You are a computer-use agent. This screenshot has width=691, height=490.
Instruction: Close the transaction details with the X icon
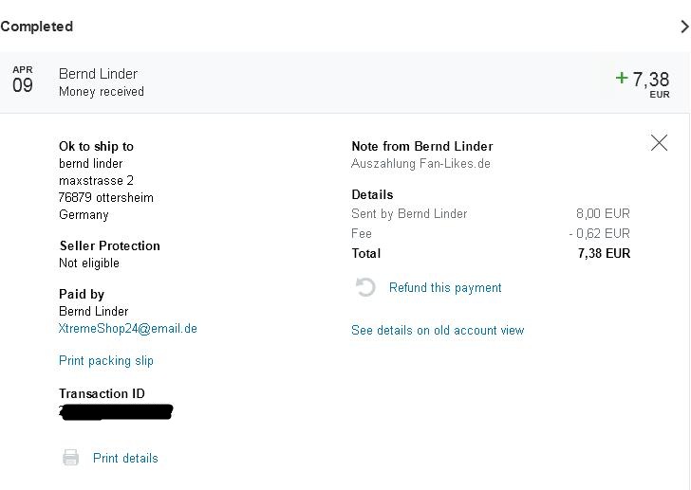click(x=659, y=143)
